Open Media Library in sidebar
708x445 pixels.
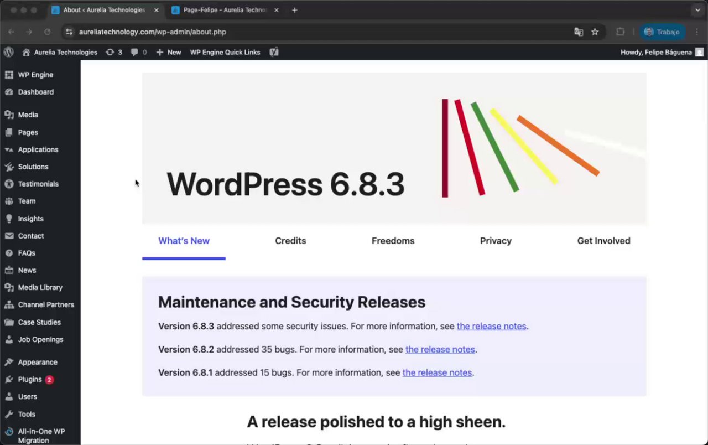coord(40,287)
